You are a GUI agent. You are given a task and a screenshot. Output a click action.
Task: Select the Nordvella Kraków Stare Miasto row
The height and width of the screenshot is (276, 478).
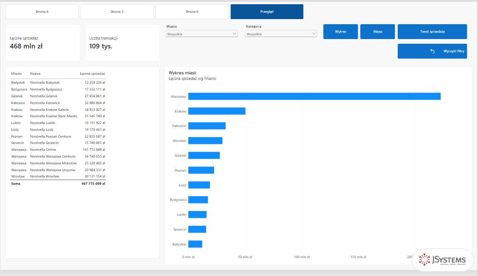(58, 116)
